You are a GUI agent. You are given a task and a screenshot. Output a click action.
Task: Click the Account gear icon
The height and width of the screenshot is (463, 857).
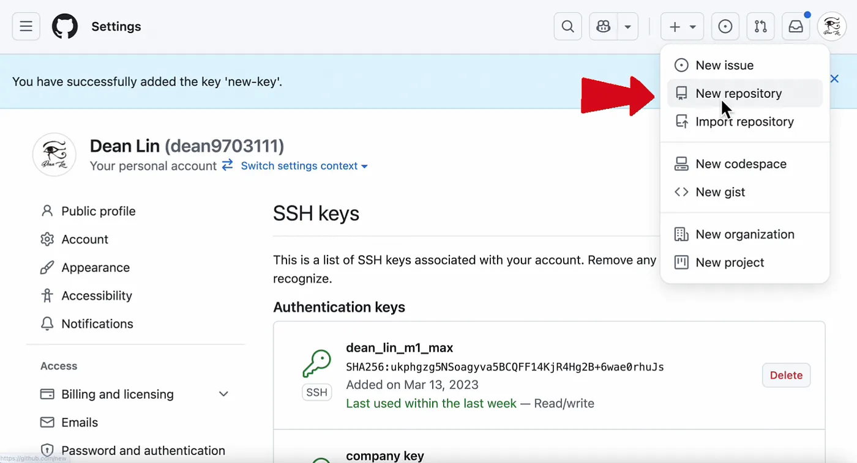(x=47, y=239)
